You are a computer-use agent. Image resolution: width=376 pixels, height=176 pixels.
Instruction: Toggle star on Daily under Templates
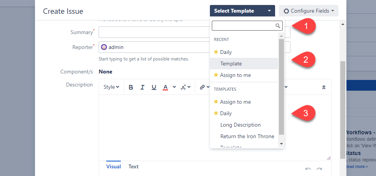[216, 113]
